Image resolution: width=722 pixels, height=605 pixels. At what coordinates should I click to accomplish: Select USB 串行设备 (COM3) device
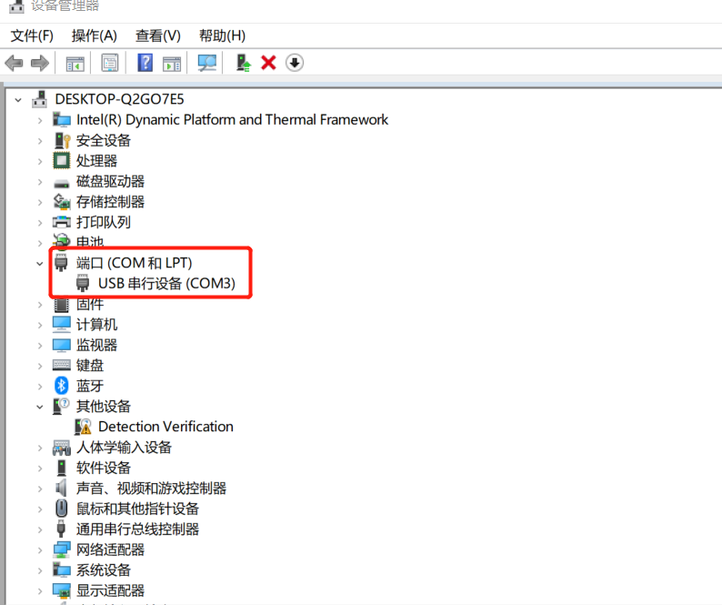click(x=166, y=283)
